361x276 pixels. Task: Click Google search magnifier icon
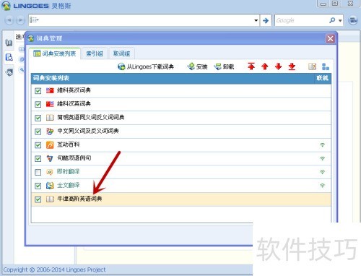point(332,20)
